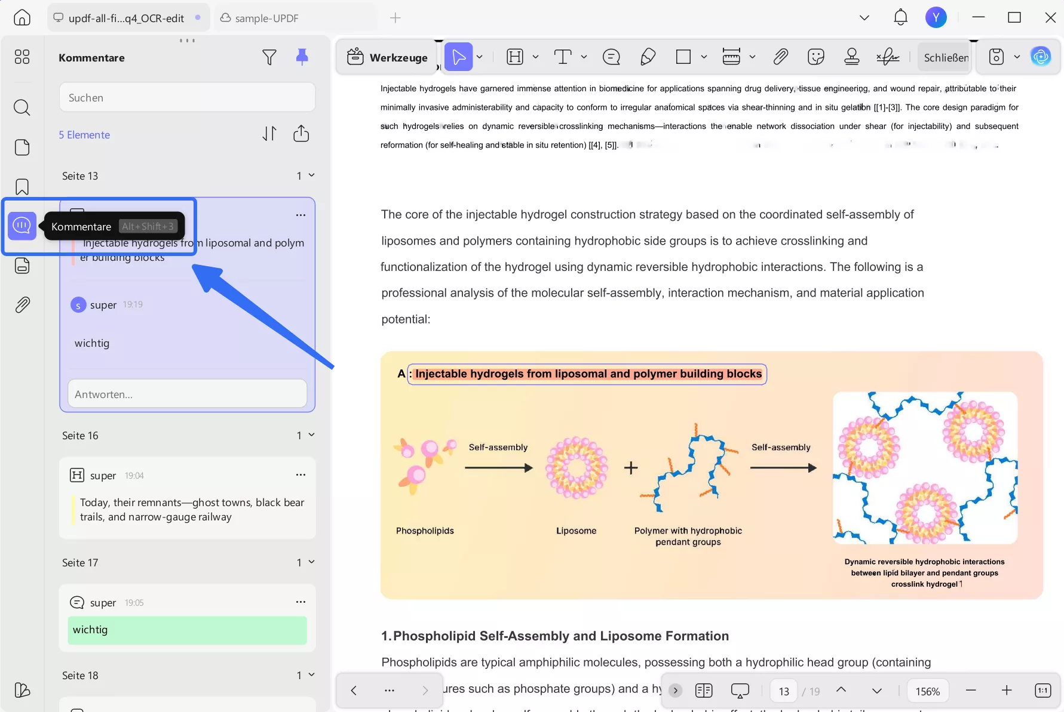Viewport: 1064px width, 712px height.
Task: Click the Suchen comment search field
Action: (187, 97)
